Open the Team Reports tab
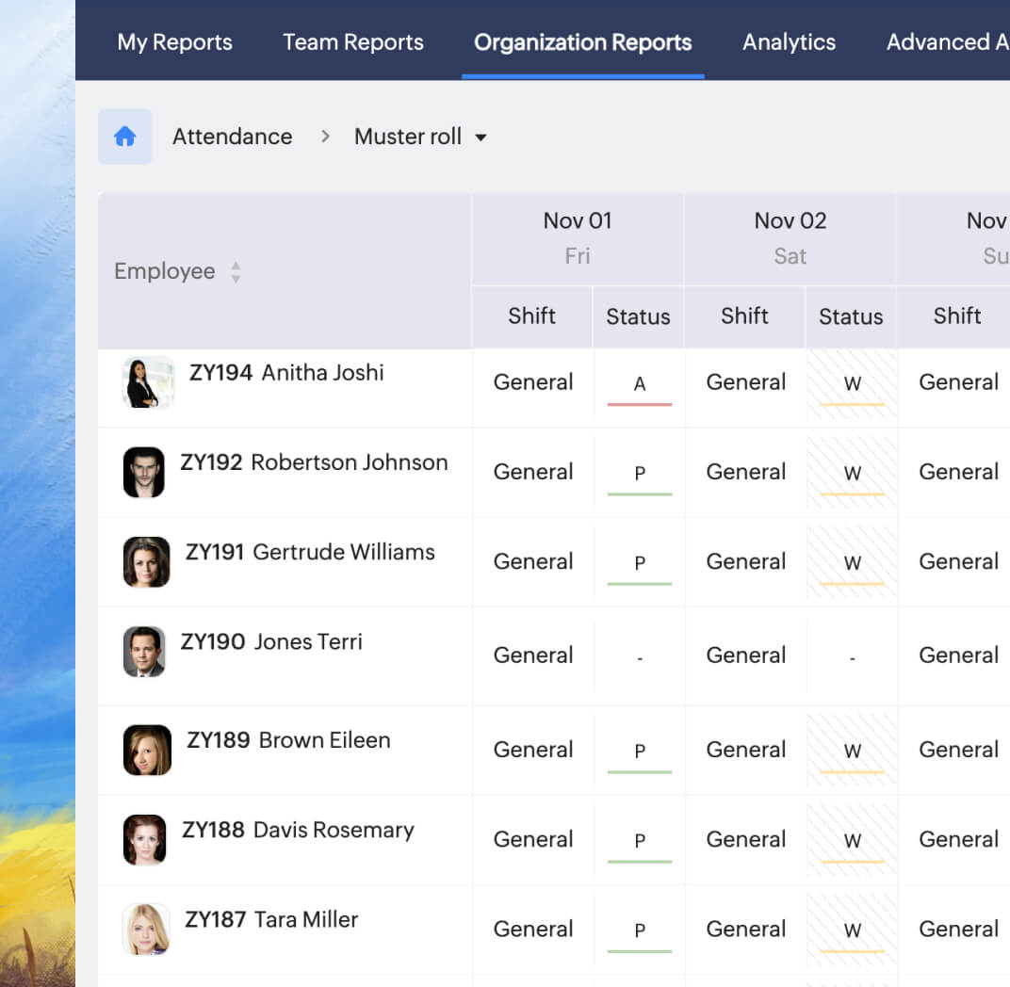The height and width of the screenshot is (987, 1010). pos(353,42)
